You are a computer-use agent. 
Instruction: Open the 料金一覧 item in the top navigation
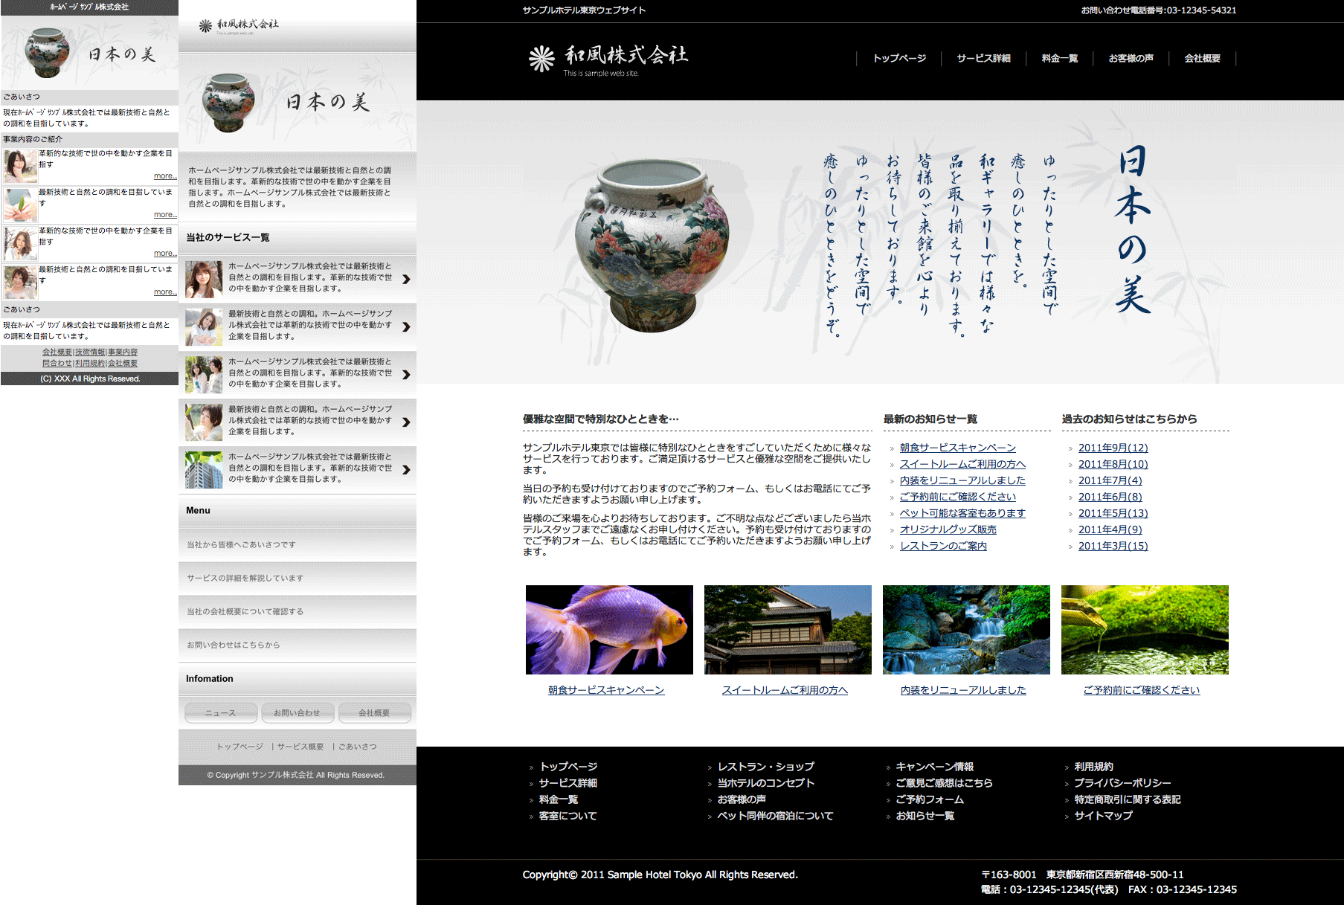click(1059, 59)
